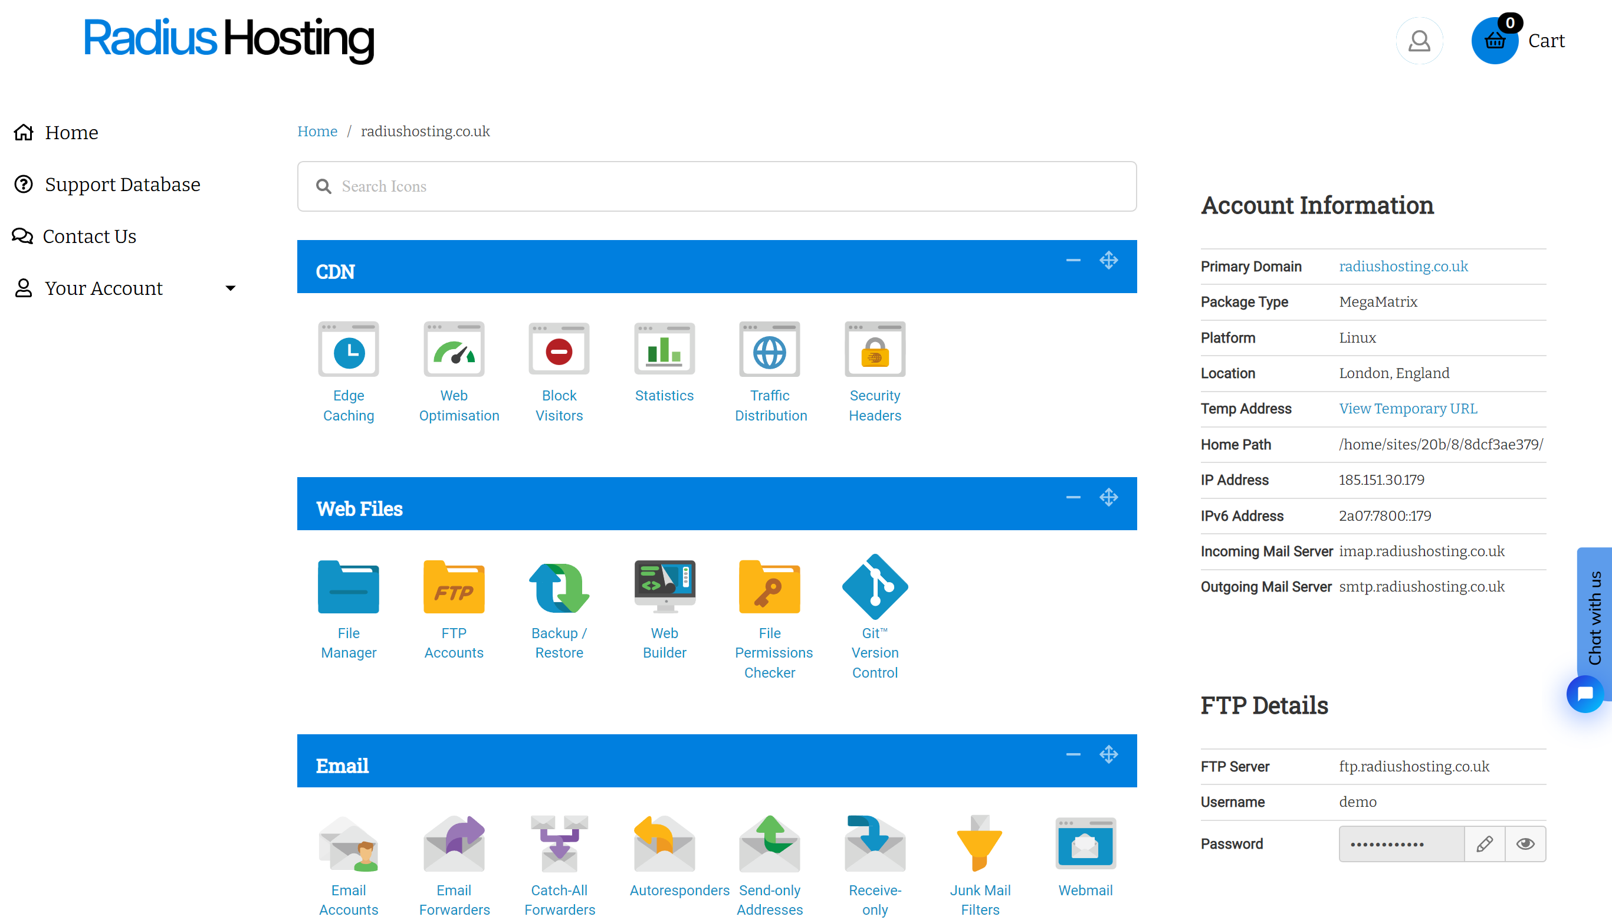
Task: Reveal FTP password with eye icon
Action: tap(1525, 844)
